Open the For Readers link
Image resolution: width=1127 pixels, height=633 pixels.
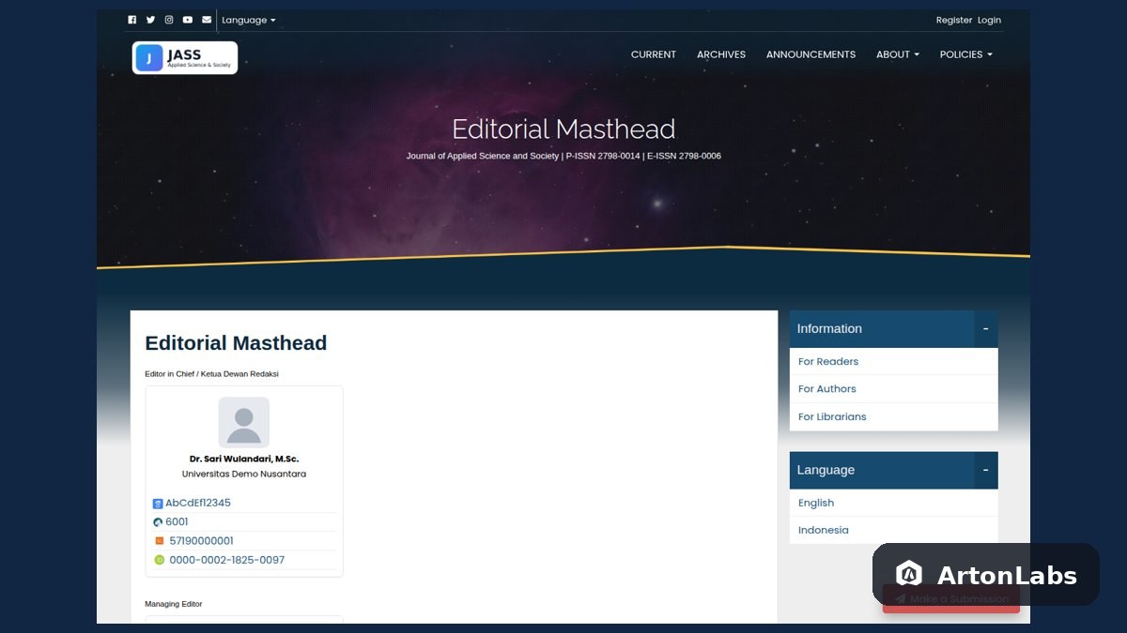click(828, 362)
